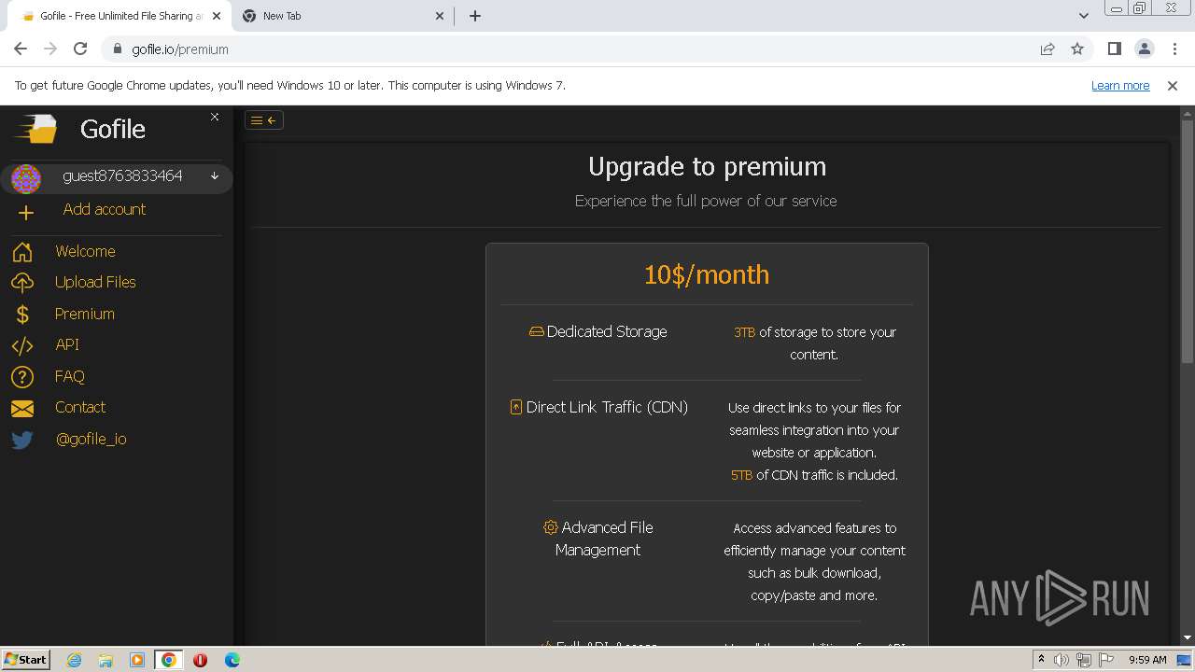Share this page icon
1195x672 pixels.
(x=1047, y=49)
